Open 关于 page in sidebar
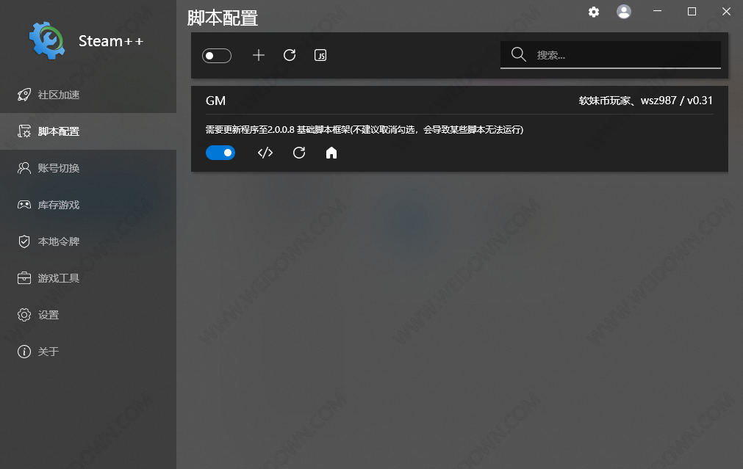 click(49, 352)
